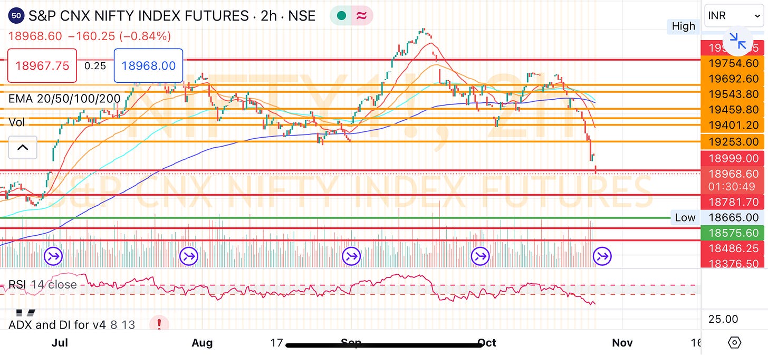Screen dimensions: 768x355
Task: Click the 25.00 ADX scale value
Action: [723, 319]
